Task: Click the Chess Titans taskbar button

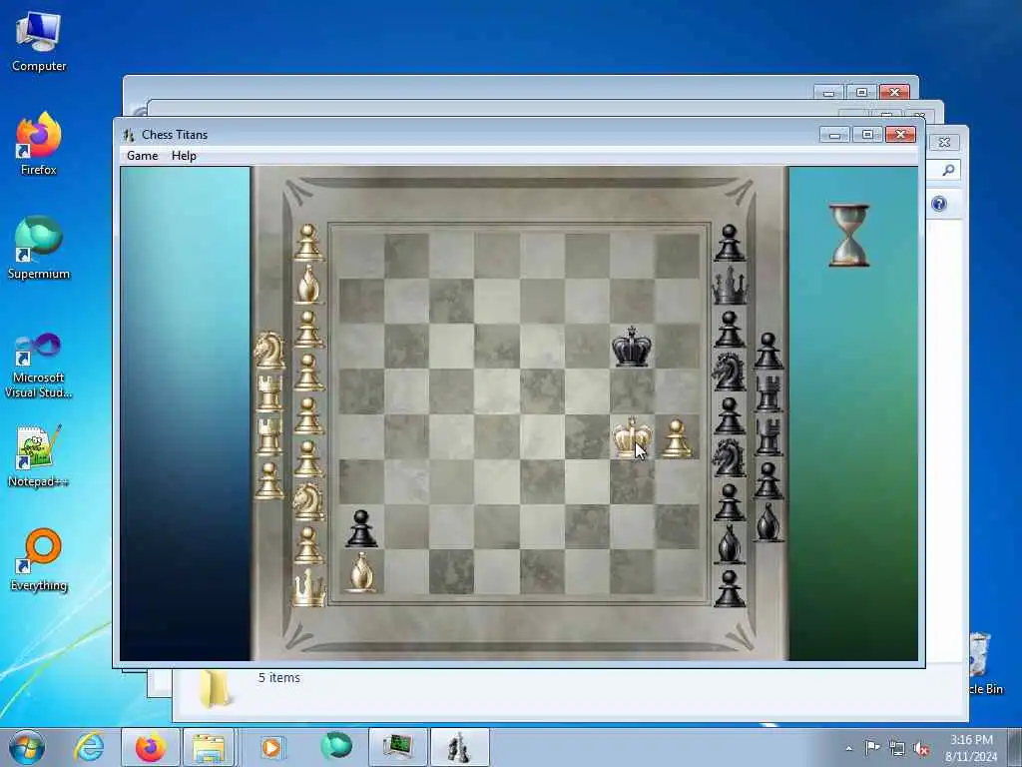Action: [x=459, y=747]
